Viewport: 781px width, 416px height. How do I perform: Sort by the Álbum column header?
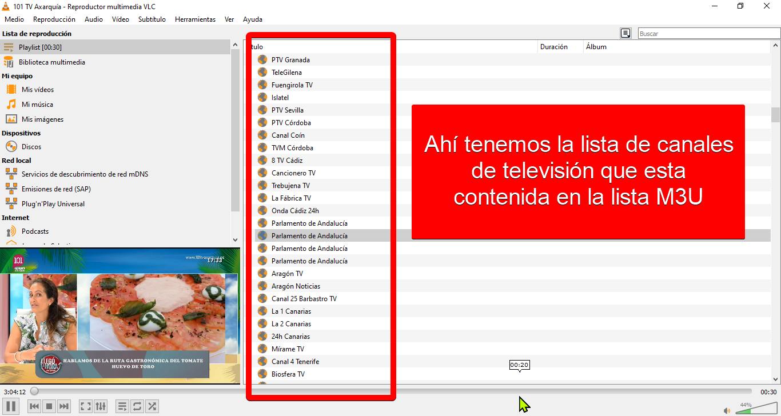coord(677,46)
